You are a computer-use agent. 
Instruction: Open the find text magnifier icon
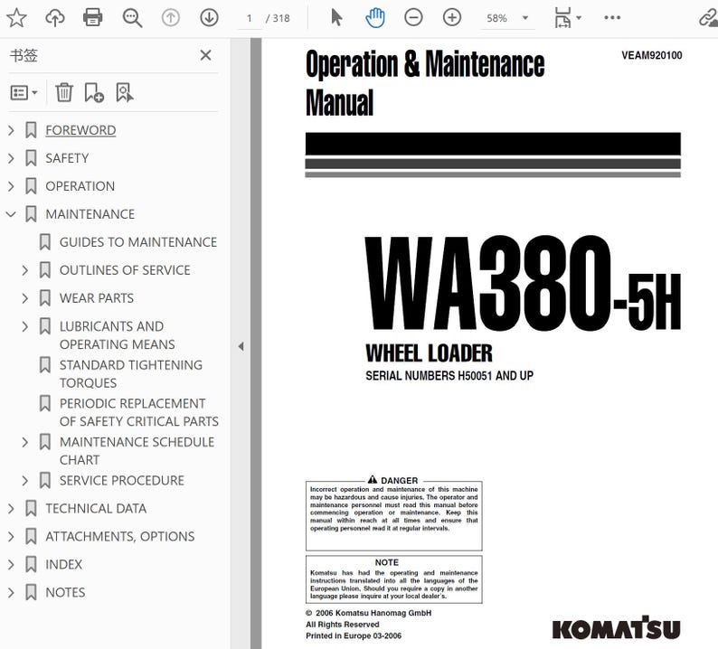(132, 18)
